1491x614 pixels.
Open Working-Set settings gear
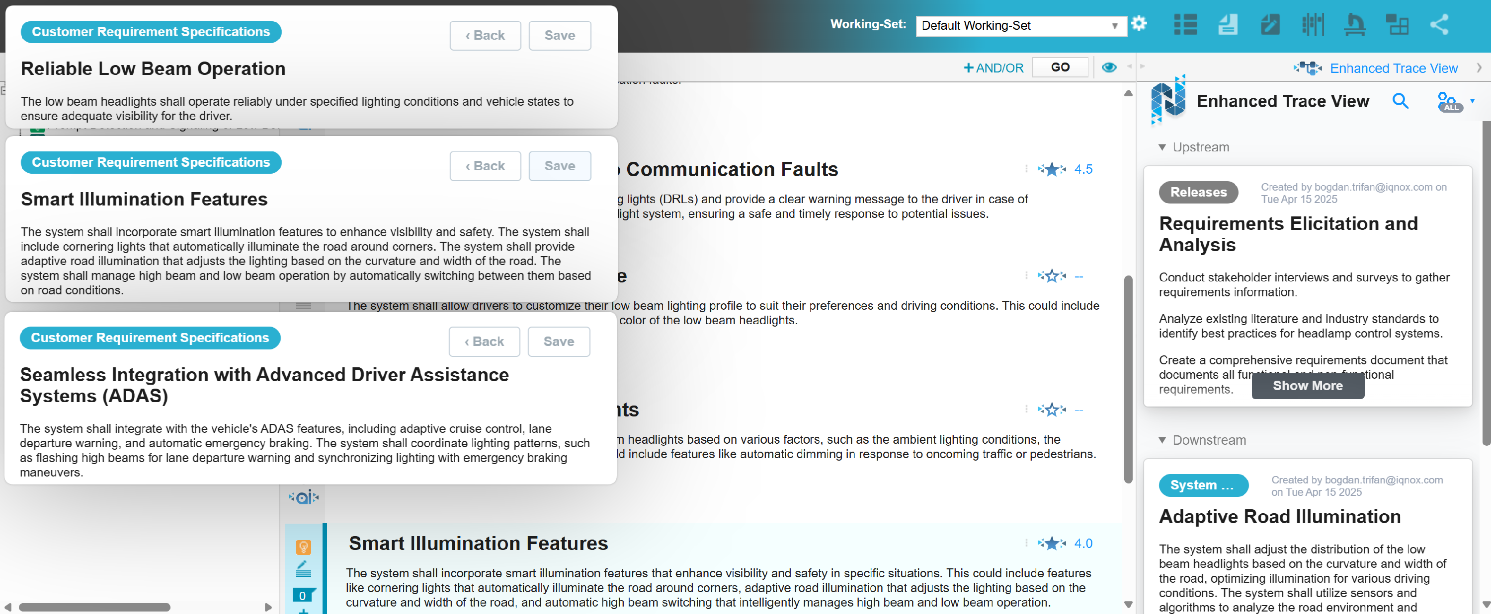1139,24
